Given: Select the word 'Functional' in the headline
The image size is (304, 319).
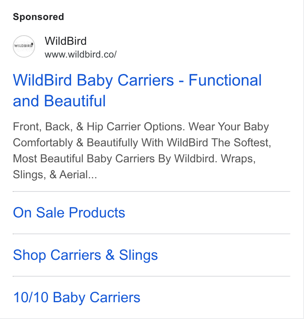Looking at the screenshot, I should click(x=225, y=80).
